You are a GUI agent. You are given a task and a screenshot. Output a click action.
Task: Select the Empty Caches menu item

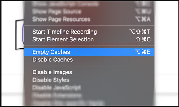pyautogui.click(x=89, y=52)
